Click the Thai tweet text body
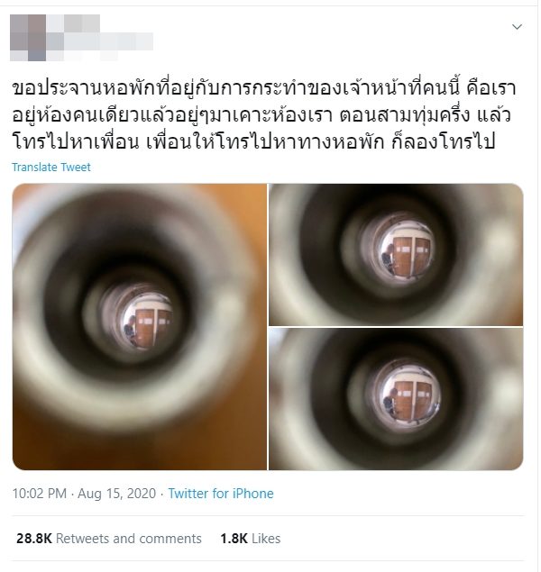541x572 pixels. (264, 115)
